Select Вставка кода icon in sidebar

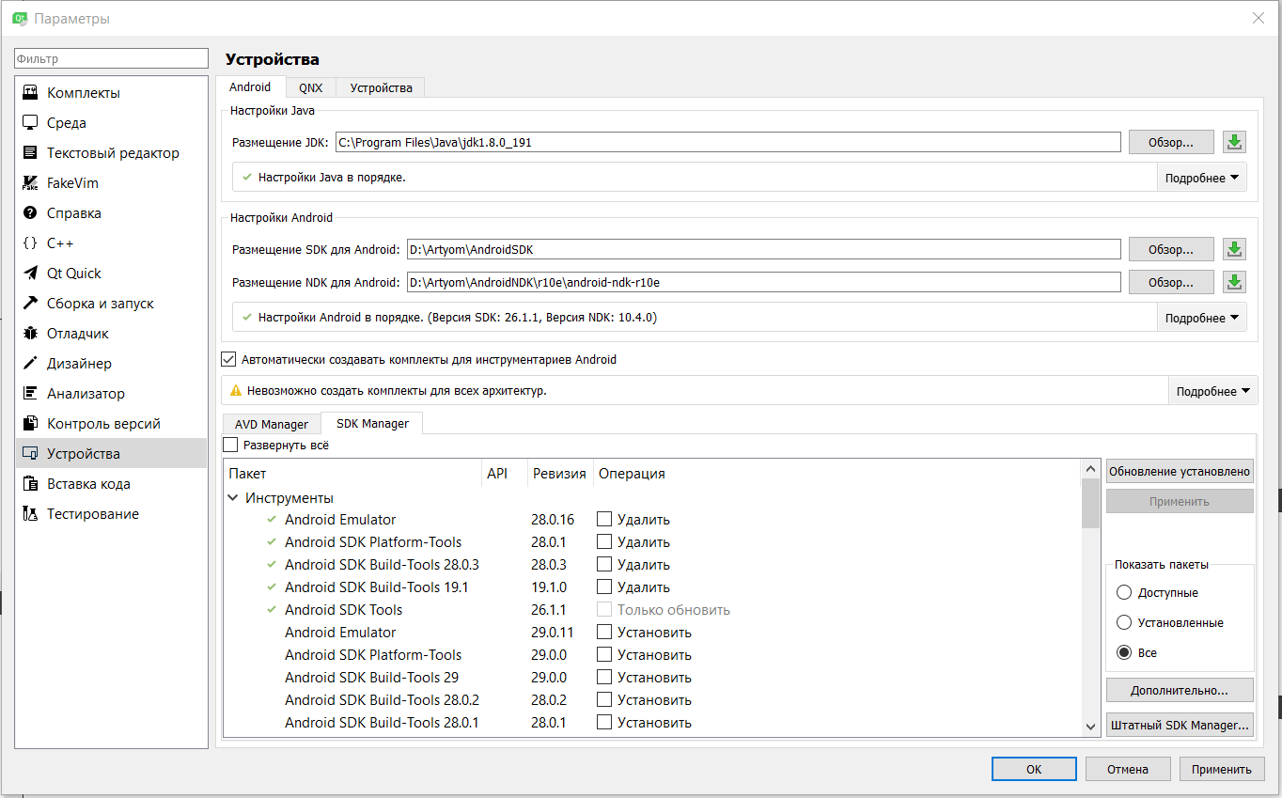pos(30,484)
